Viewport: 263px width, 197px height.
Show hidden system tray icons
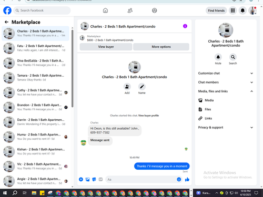[x=217, y=193]
